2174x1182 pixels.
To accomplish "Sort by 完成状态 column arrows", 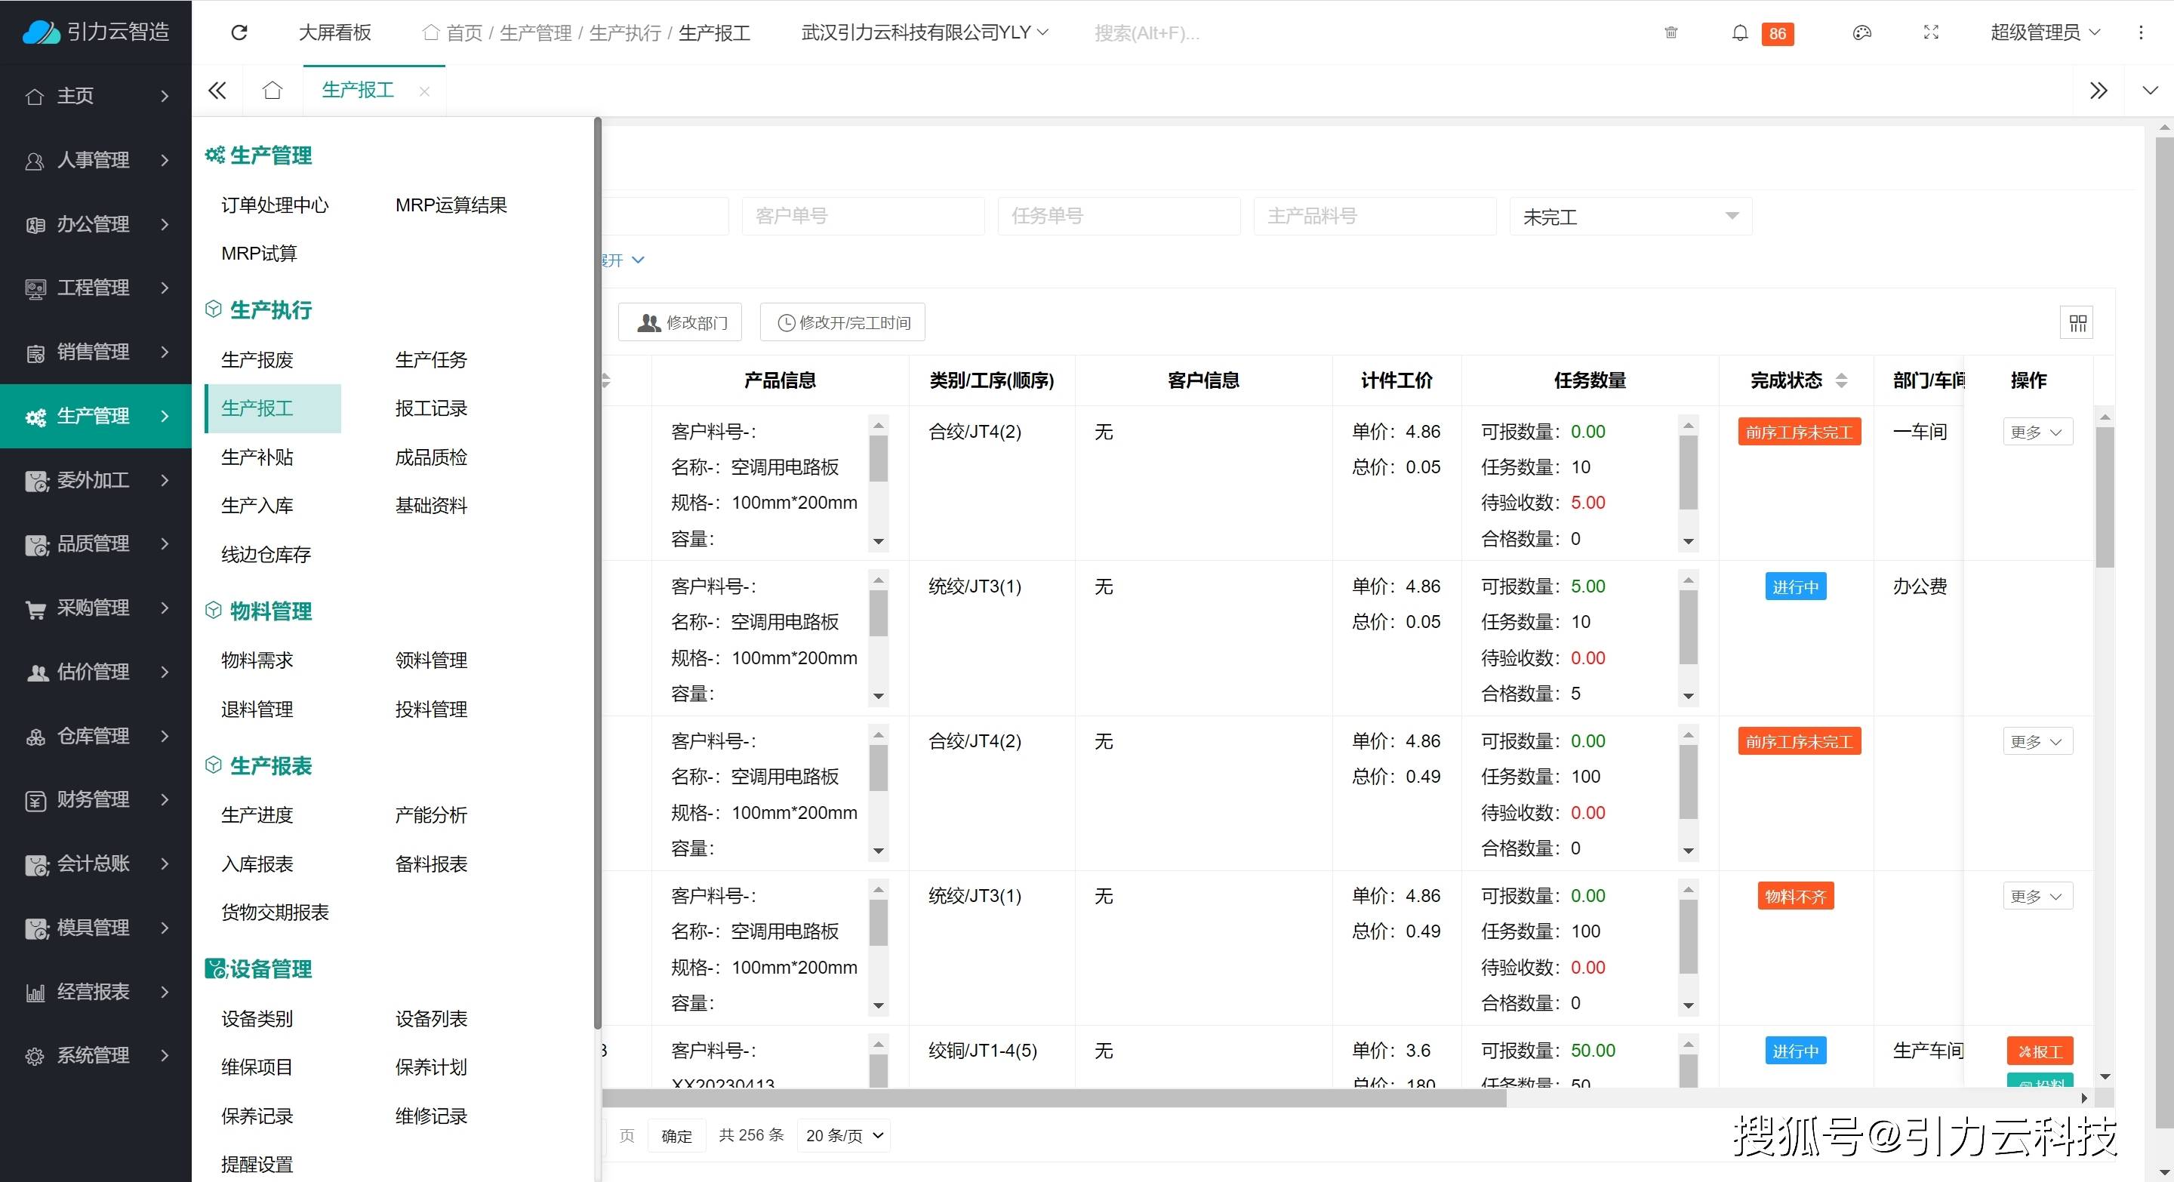I will pos(1842,380).
